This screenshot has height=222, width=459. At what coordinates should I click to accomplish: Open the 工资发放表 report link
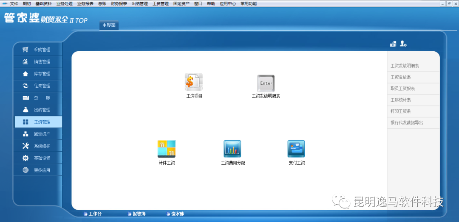(400, 77)
